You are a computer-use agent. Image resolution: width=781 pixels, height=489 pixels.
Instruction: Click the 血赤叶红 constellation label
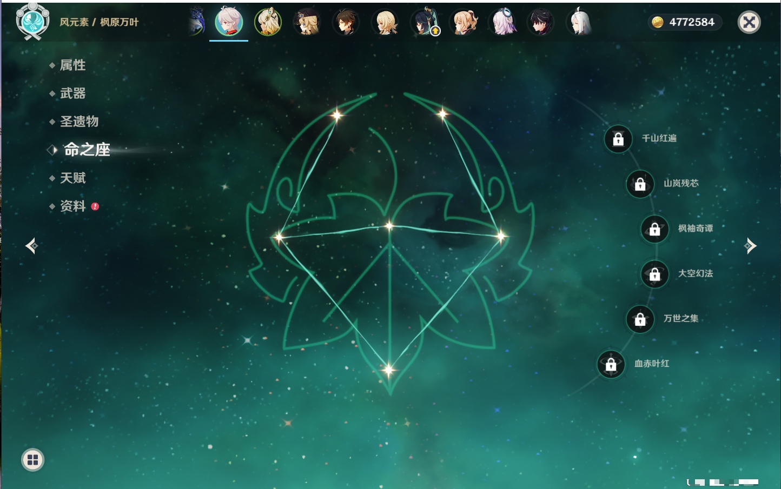pyautogui.click(x=652, y=364)
